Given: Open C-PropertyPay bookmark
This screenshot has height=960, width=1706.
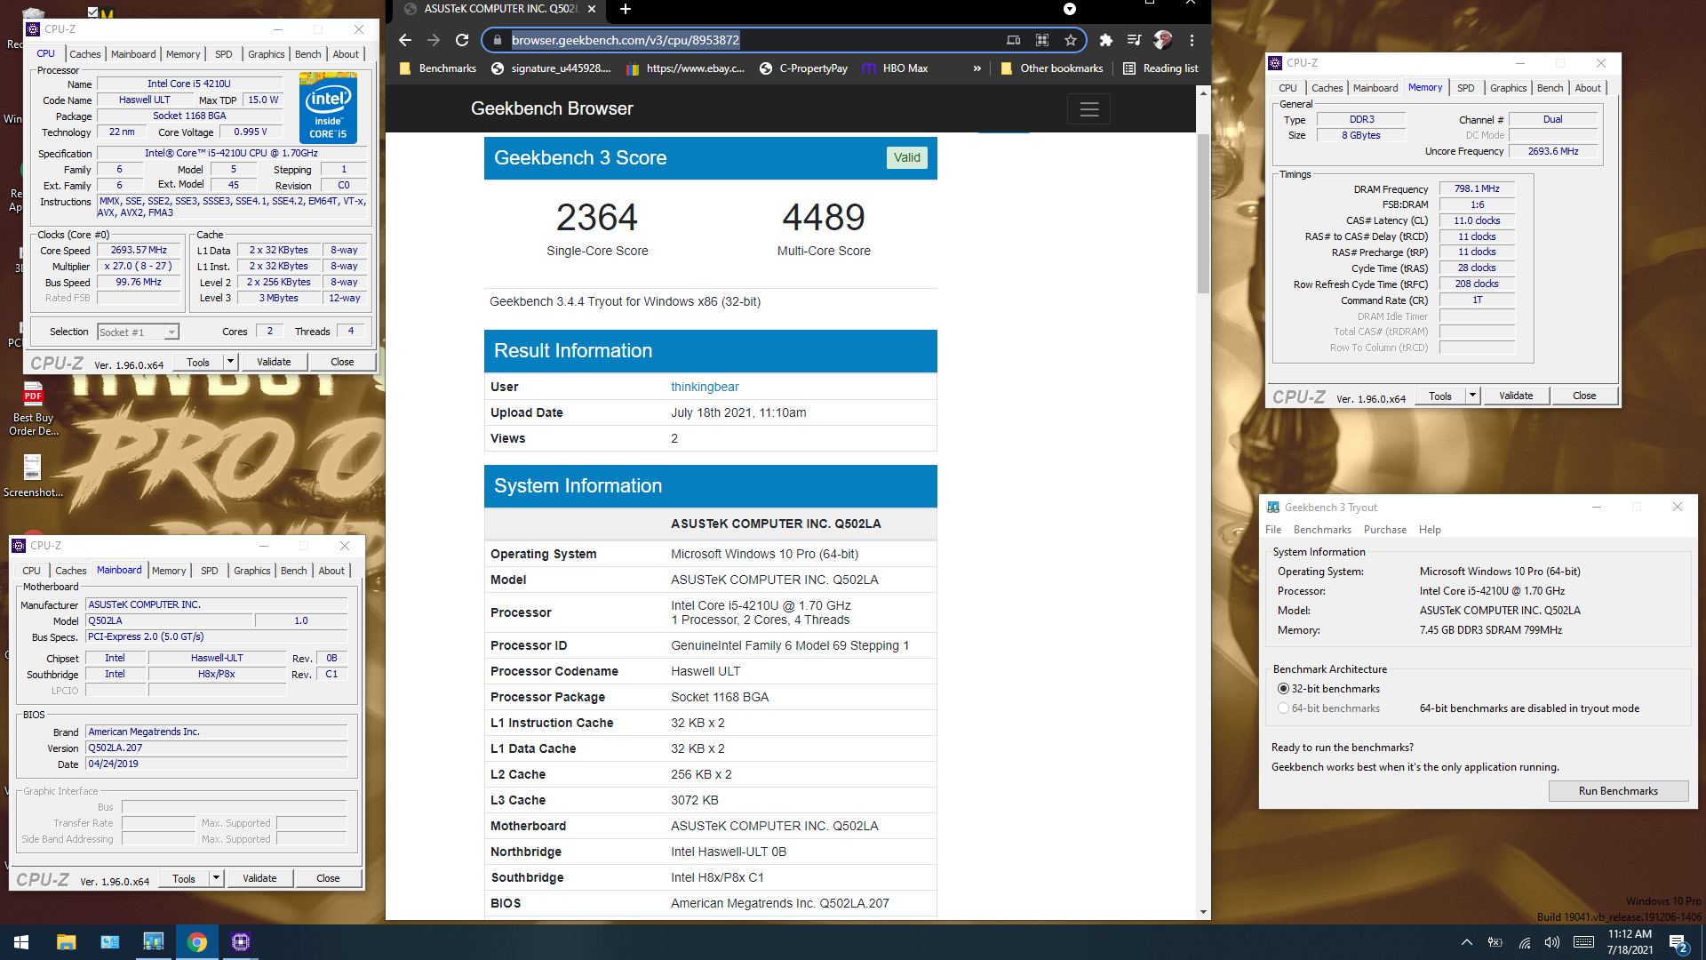Looking at the screenshot, I should [x=803, y=68].
